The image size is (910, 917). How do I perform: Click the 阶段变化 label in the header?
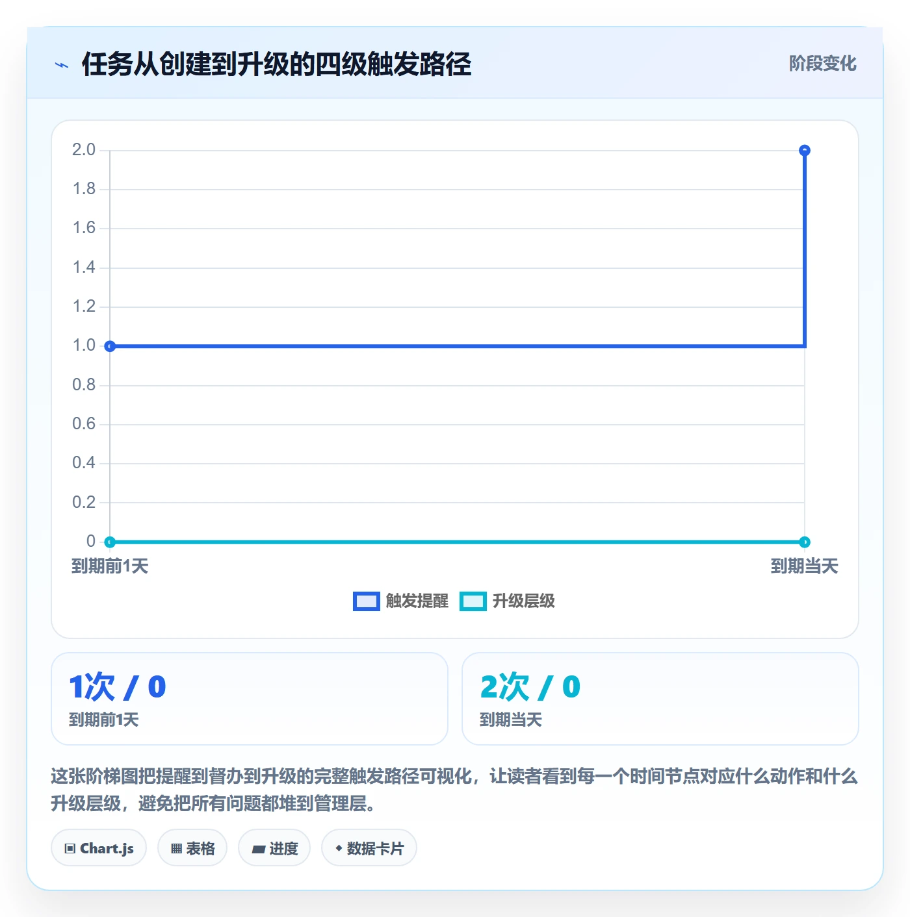pos(822,64)
